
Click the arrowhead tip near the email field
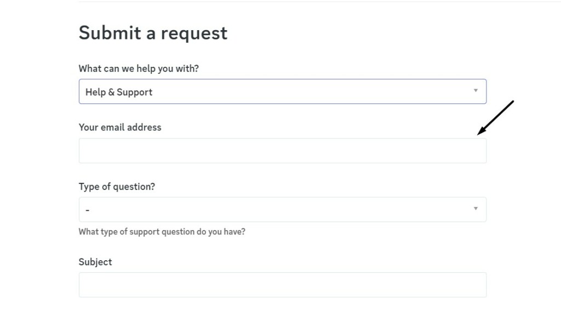(x=479, y=134)
